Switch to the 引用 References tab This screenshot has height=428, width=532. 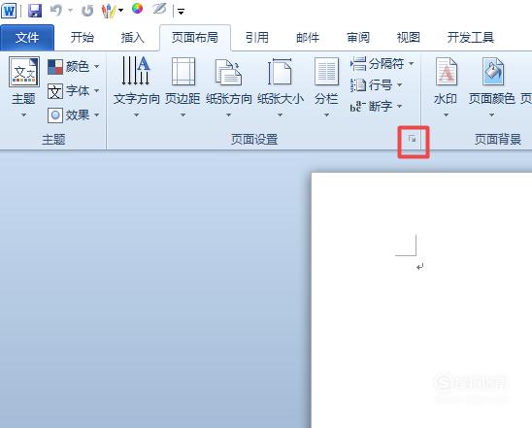(x=257, y=37)
